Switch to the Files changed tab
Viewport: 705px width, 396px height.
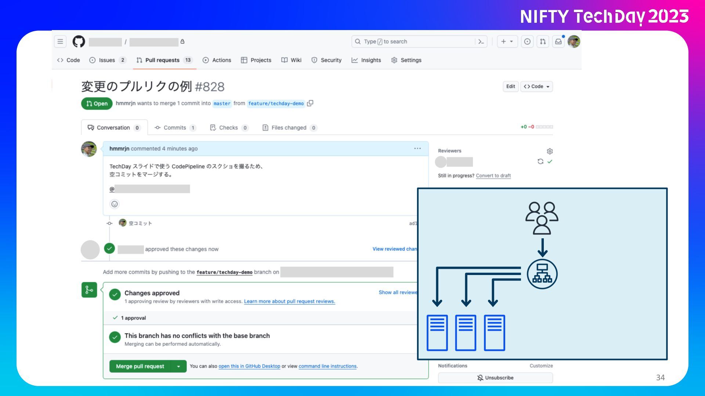click(289, 128)
